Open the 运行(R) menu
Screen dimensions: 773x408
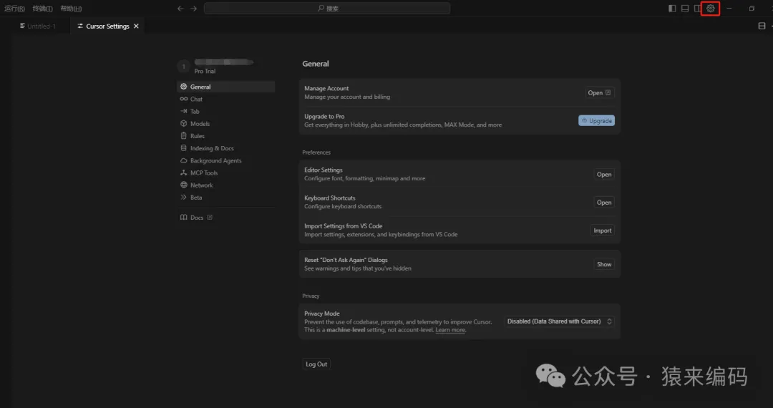tap(14, 9)
